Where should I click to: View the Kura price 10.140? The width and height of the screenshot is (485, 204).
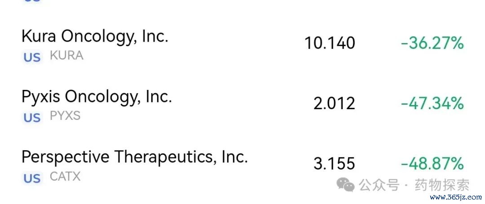(x=330, y=43)
